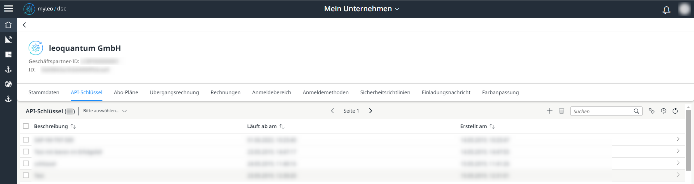Viewport: 694px width, 184px height.
Task: Open the history clock icon
Action: coord(663,111)
